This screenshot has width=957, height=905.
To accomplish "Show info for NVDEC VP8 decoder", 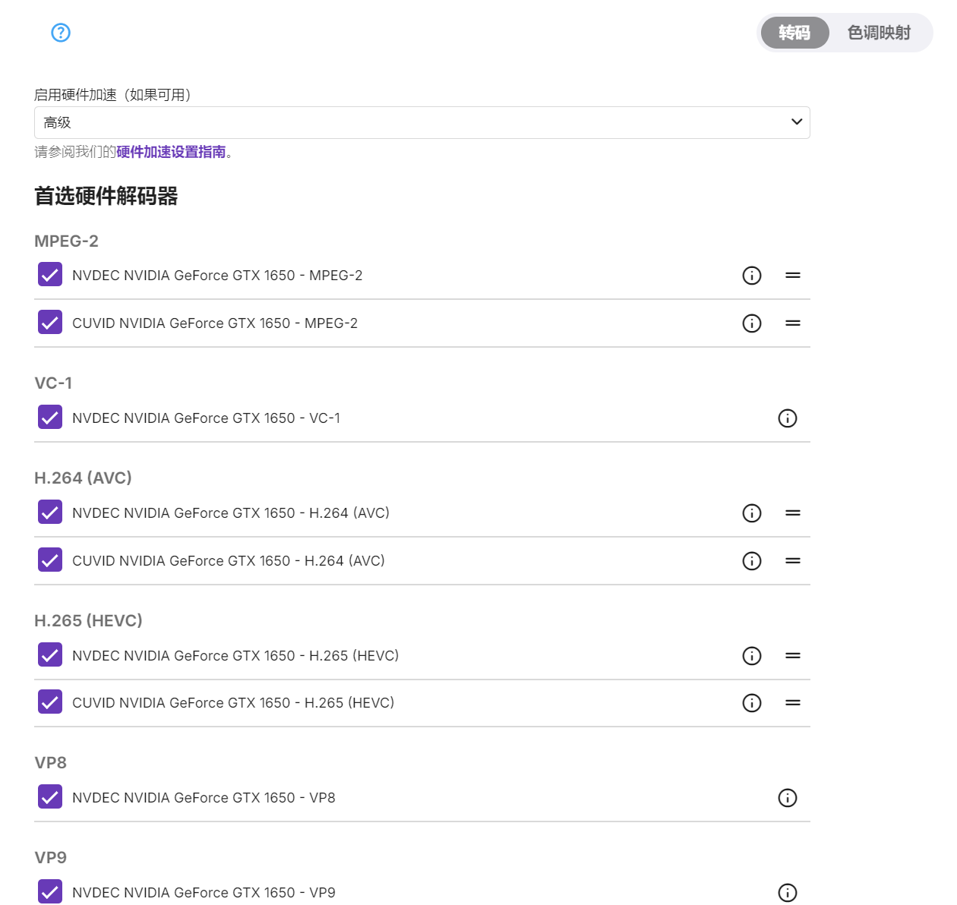I will pos(788,798).
